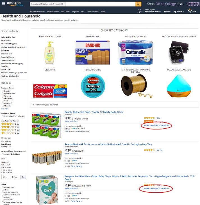Image resolution: width=200 pixels, height=205 pixels.
Task: Expand the Try Prime dropdown
Action: (178, 12)
